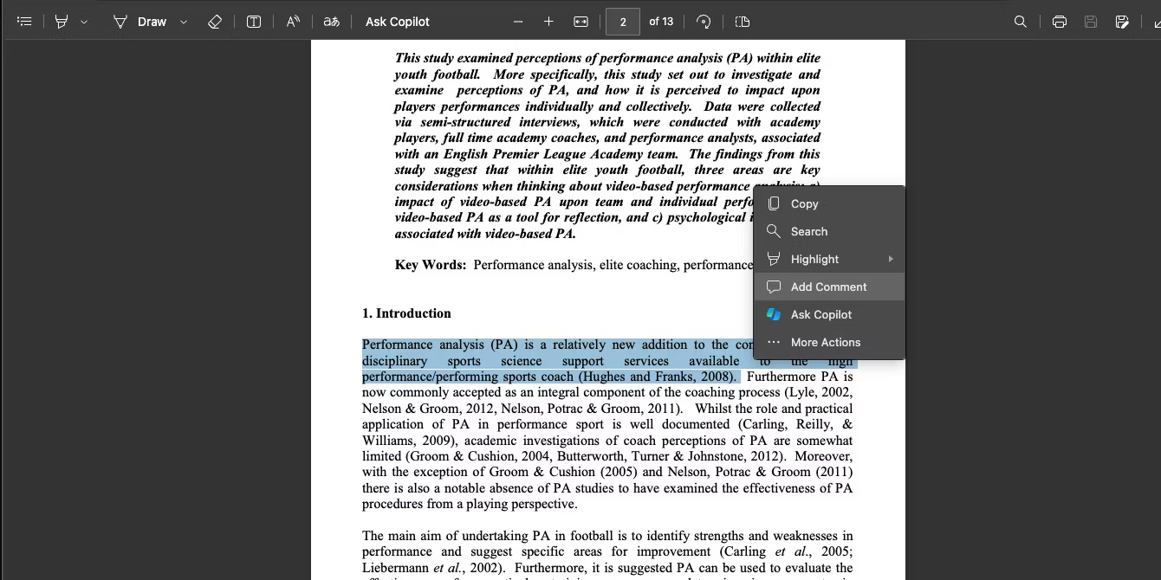
Task: Expand the Highlight submenu arrow
Action: [x=891, y=259]
